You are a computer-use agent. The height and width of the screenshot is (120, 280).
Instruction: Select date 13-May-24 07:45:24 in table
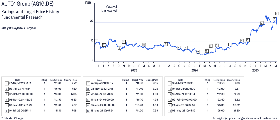click(102, 111)
